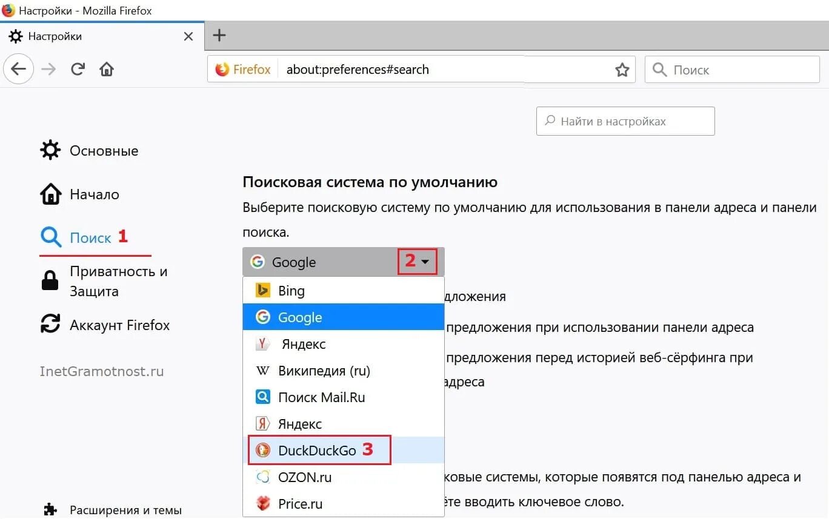
Task: Choose Bing from the search engine list
Action: click(x=344, y=291)
